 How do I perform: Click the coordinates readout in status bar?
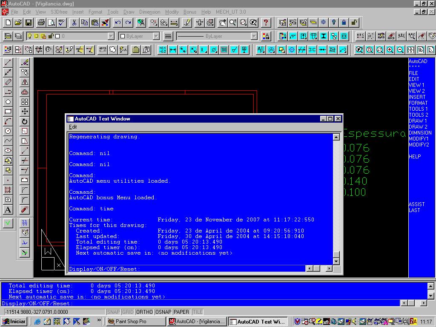[54, 312]
